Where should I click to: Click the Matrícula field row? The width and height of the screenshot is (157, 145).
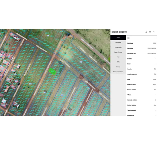142,43
